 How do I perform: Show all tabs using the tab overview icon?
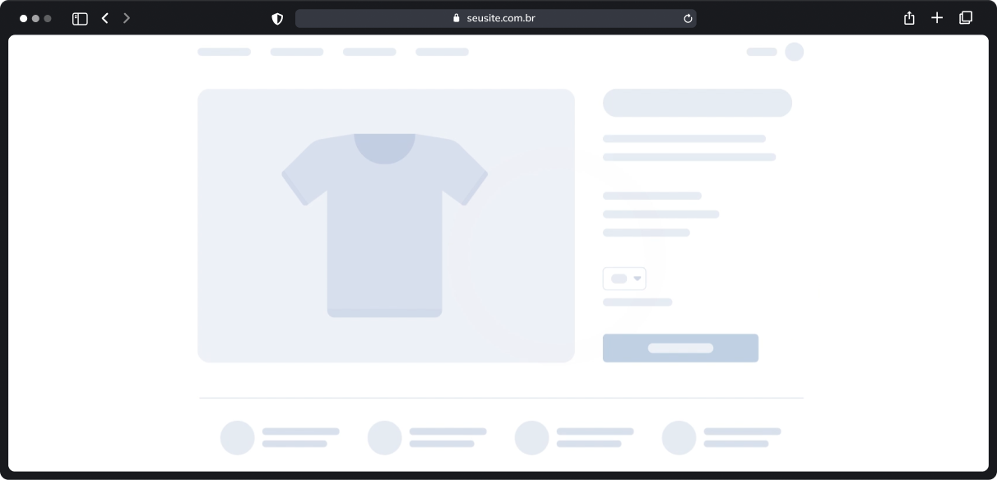(x=965, y=17)
